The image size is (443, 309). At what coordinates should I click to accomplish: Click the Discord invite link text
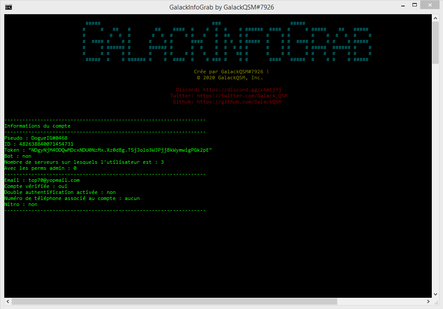[x=242, y=90]
